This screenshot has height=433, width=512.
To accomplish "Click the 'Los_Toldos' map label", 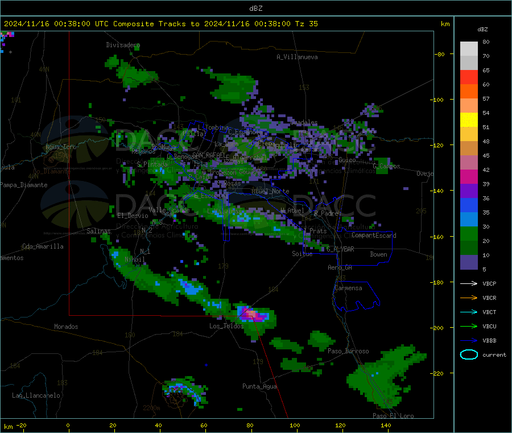I will click(226, 326).
